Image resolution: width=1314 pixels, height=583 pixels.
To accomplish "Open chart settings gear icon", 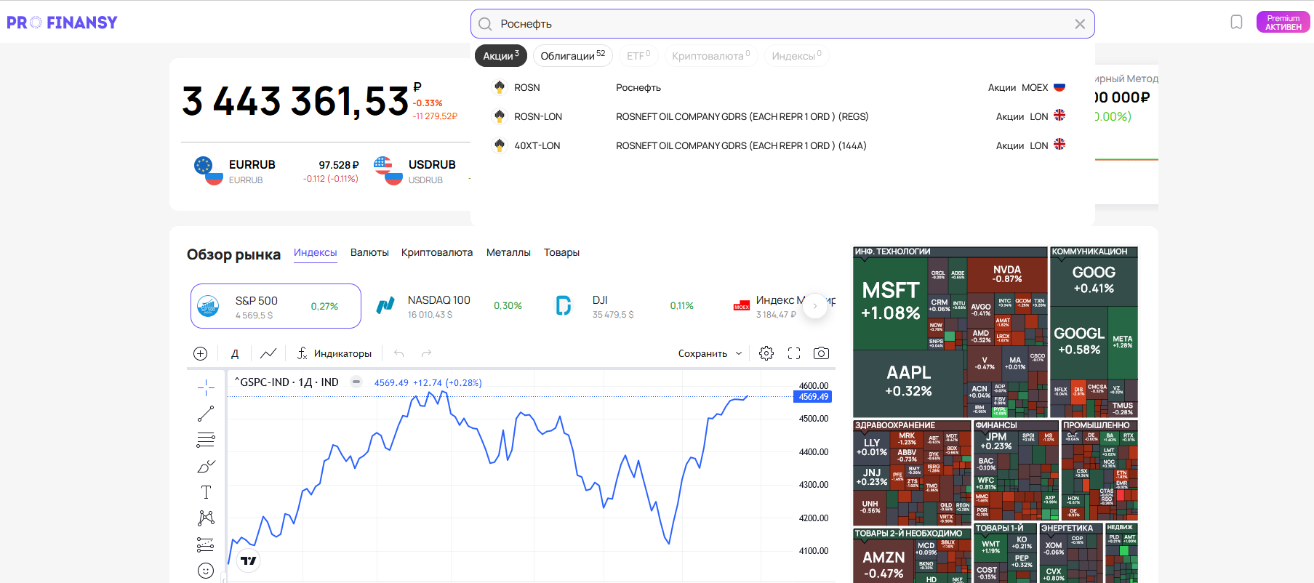I will 766,353.
